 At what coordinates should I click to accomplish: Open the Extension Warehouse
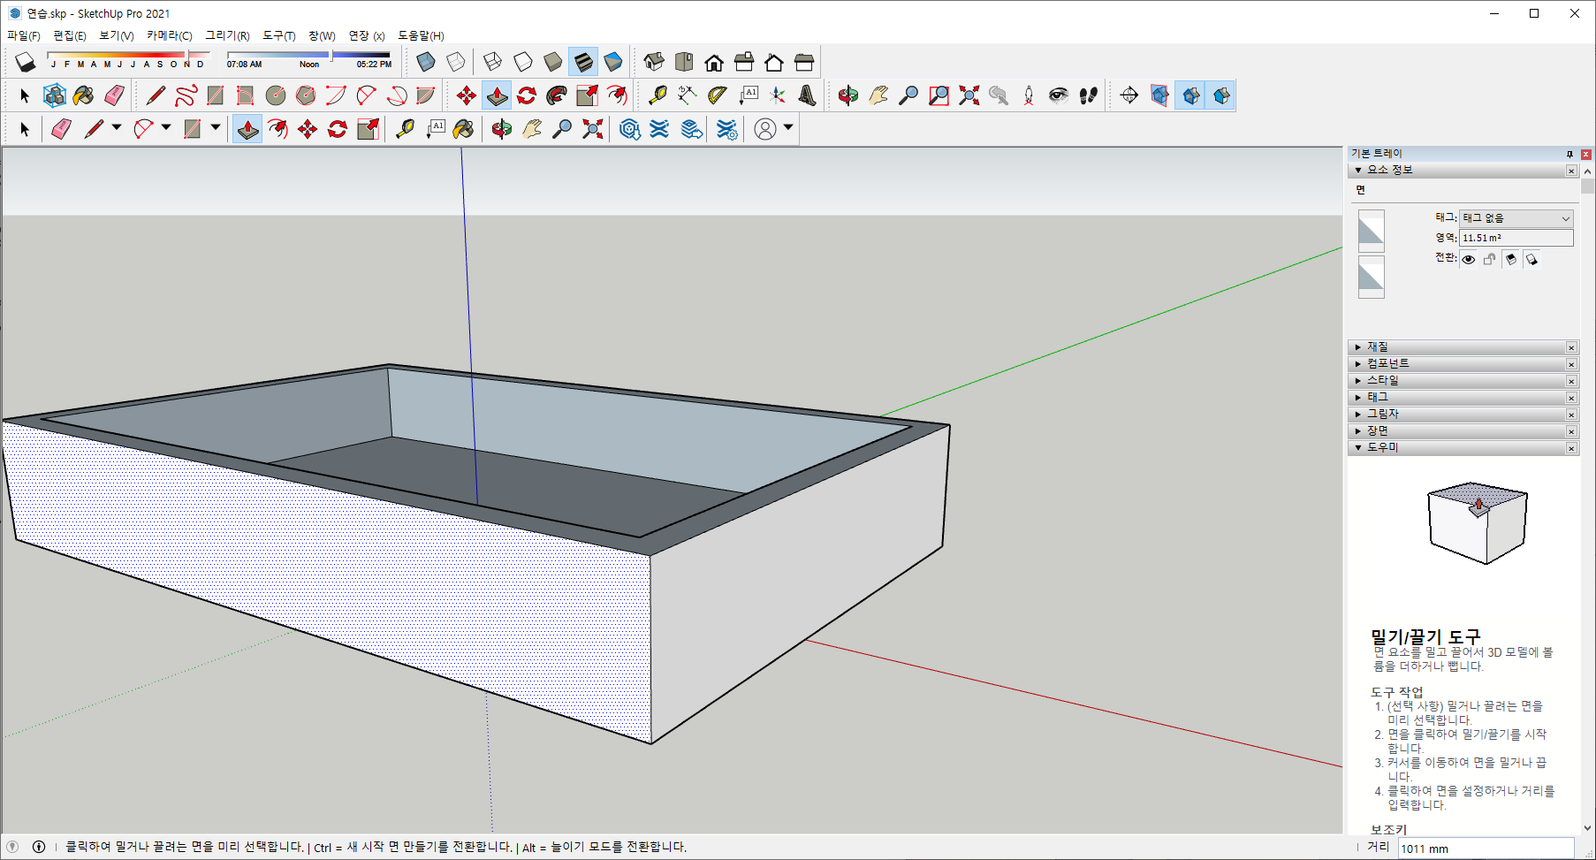point(659,129)
